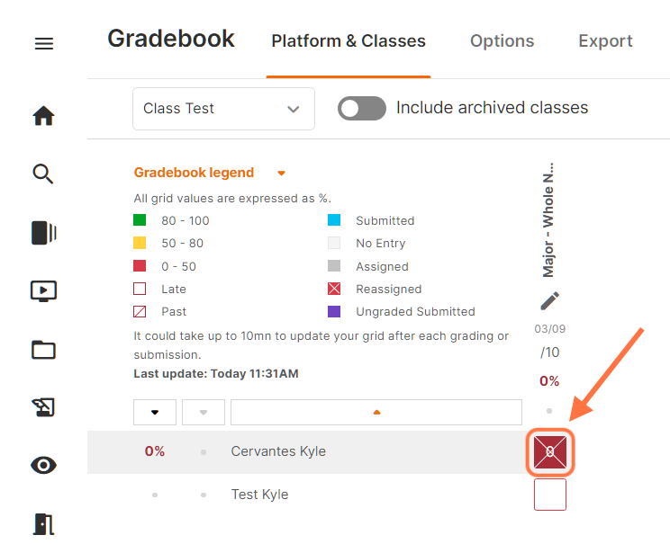670x544 pixels.
Task: Open the library books sidebar icon
Action: [x=43, y=233]
